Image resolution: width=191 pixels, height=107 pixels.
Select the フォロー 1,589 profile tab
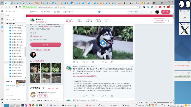79,21
